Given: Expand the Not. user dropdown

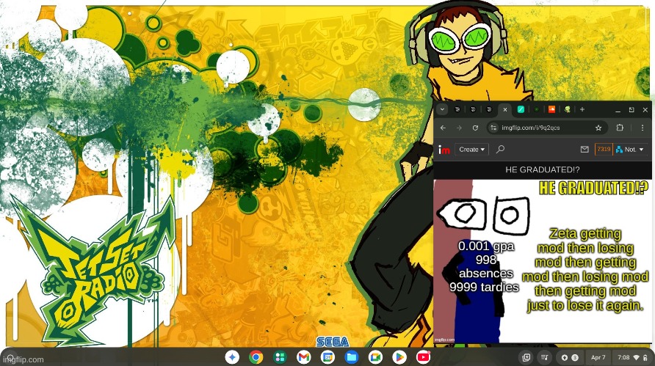Looking at the screenshot, I should (630, 150).
